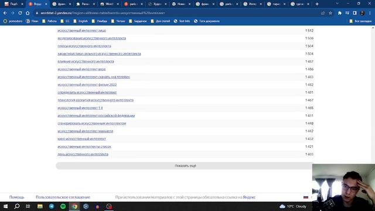Open query искусственный интеллект российской федерации

coord(96,115)
